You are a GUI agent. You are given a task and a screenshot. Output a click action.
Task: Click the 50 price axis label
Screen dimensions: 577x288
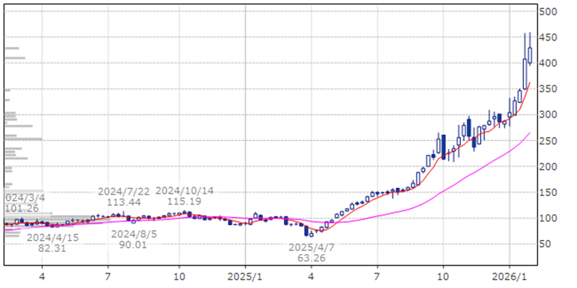(x=548, y=244)
